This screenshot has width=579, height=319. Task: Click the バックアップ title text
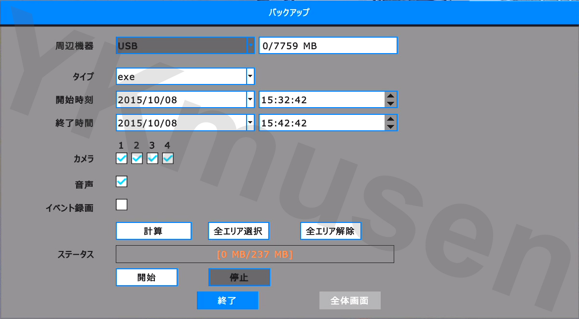coord(289,13)
